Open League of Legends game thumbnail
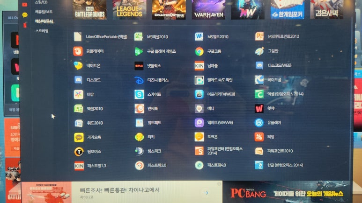Image resolution: width=362 pixels, height=203 pixels. point(129,9)
